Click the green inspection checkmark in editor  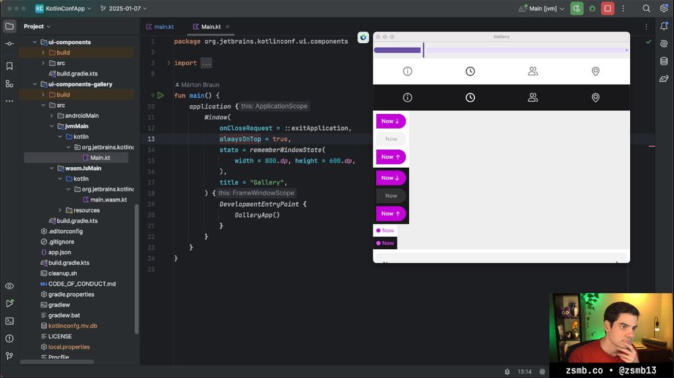(x=648, y=42)
